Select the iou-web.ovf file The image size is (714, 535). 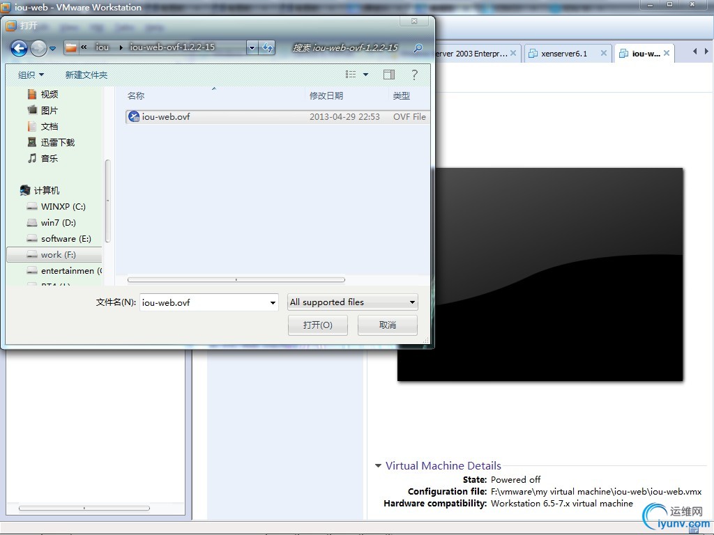pos(277,116)
